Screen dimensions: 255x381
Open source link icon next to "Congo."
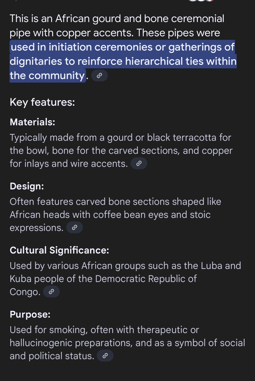(51, 292)
